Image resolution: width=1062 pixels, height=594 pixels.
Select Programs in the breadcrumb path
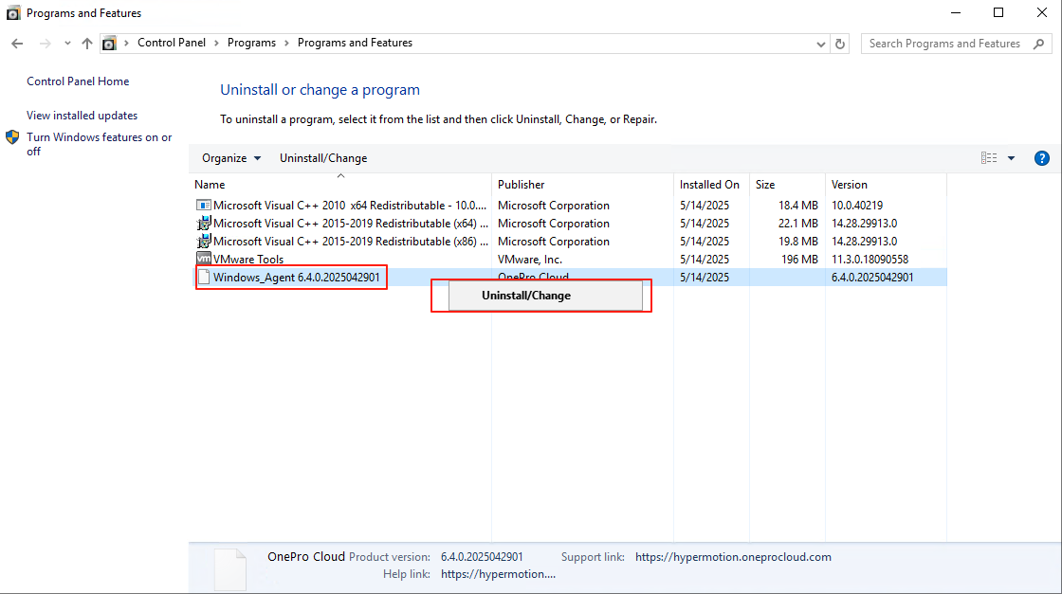(x=251, y=43)
